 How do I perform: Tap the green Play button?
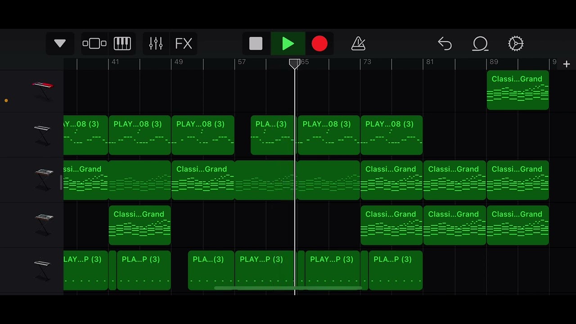point(288,44)
